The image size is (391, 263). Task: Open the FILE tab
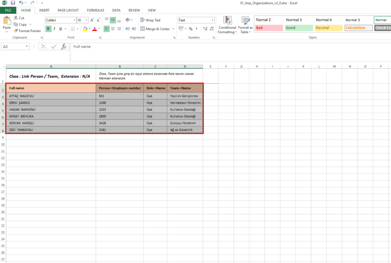(x=8, y=10)
